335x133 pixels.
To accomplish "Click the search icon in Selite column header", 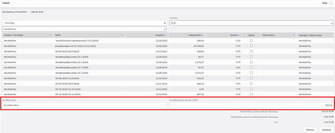I will click(x=122, y=35).
